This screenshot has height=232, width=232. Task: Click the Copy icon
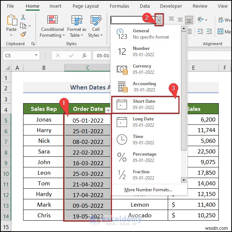click(x=23, y=26)
